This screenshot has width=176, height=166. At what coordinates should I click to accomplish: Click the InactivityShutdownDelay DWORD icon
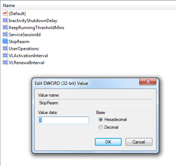[x=5, y=20]
